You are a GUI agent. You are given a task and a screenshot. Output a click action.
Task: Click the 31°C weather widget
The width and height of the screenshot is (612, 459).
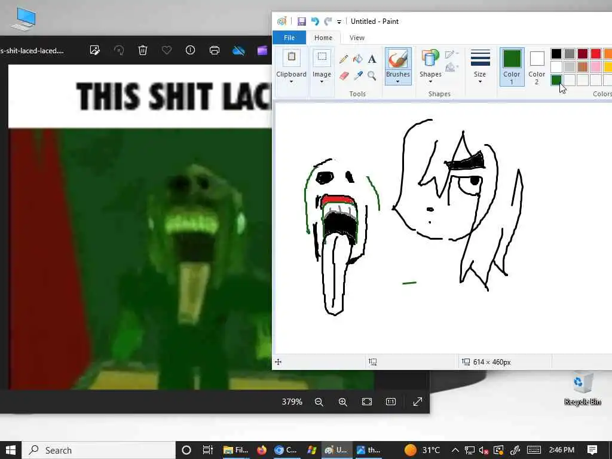pyautogui.click(x=423, y=450)
